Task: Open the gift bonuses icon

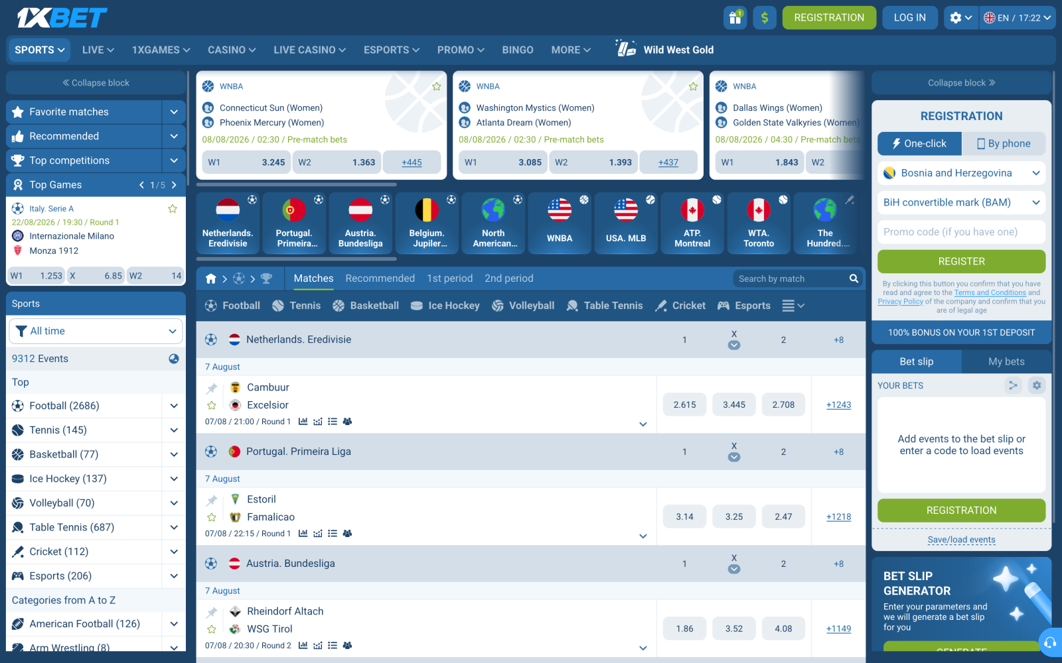Action: [x=735, y=18]
